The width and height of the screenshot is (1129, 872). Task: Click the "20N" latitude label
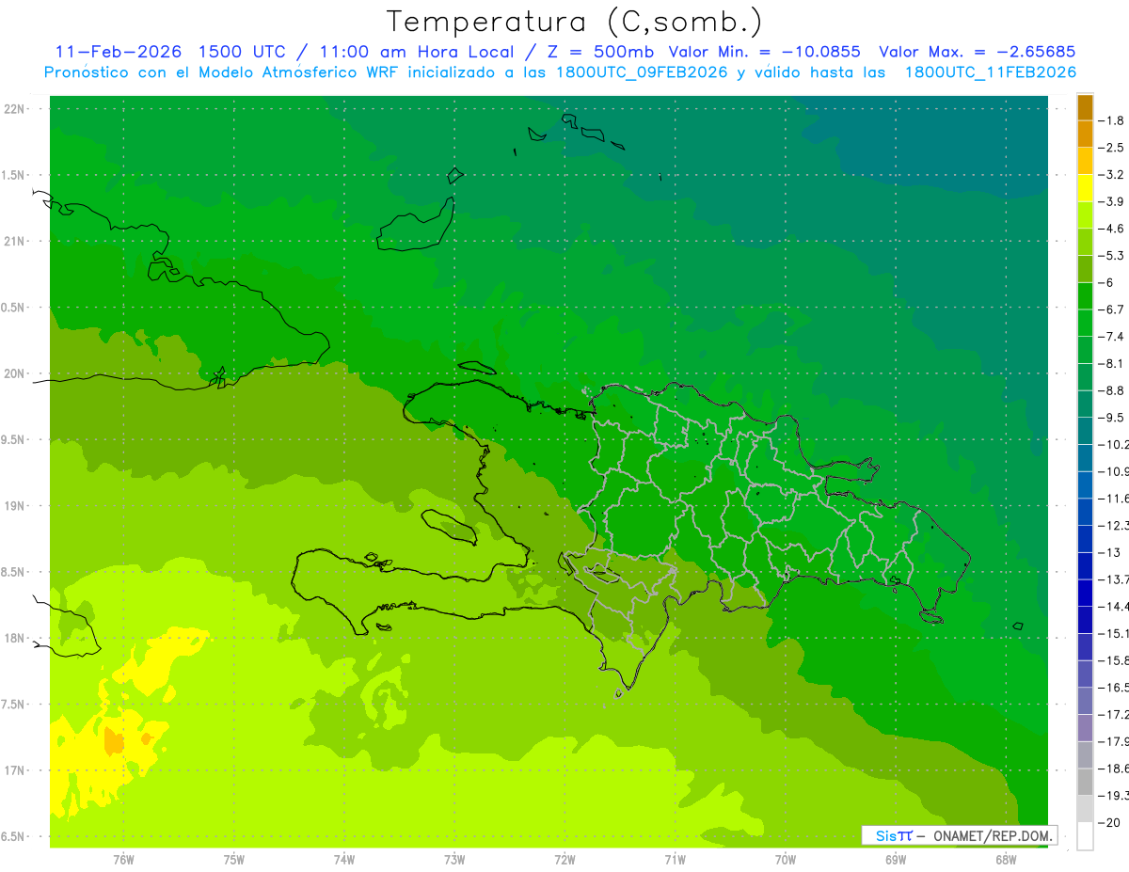(13, 374)
